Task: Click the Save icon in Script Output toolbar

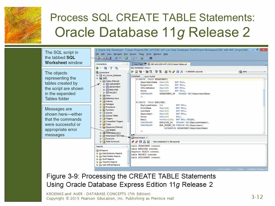Action: (140, 142)
